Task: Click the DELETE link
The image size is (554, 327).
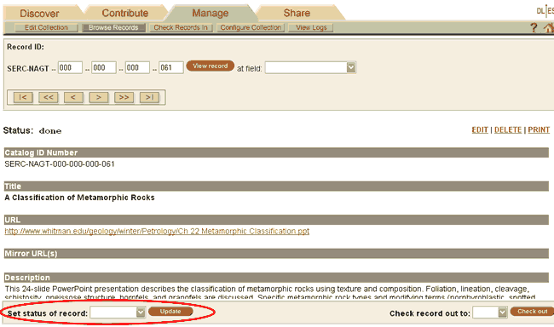Action: [508, 130]
